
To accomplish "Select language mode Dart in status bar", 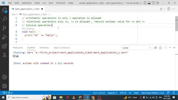I will click(x=136, y=93).
